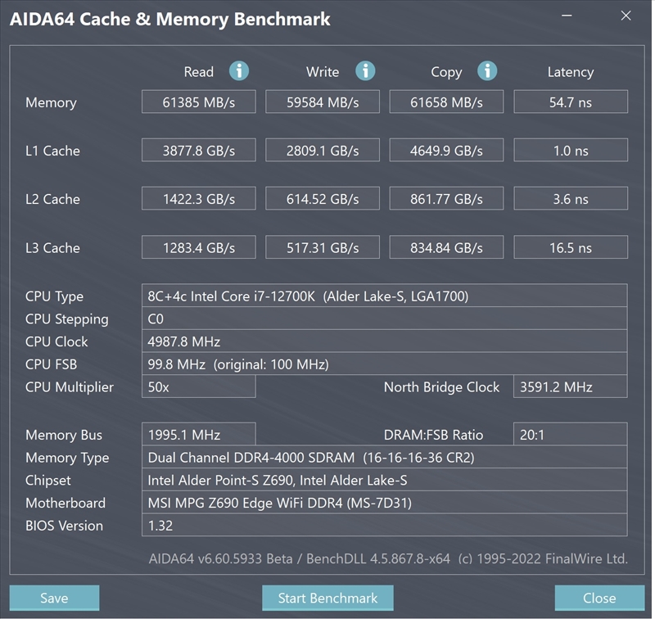Click the Memory Copy speed field

(446, 102)
